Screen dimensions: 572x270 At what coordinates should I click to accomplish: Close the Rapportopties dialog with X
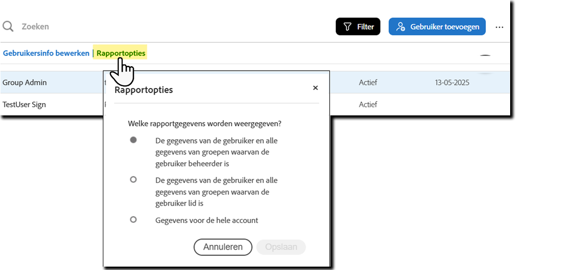pyautogui.click(x=315, y=88)
